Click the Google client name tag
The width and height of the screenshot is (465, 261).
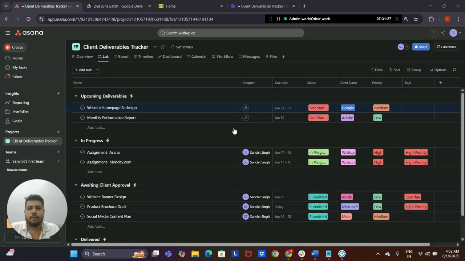[348, 108]
